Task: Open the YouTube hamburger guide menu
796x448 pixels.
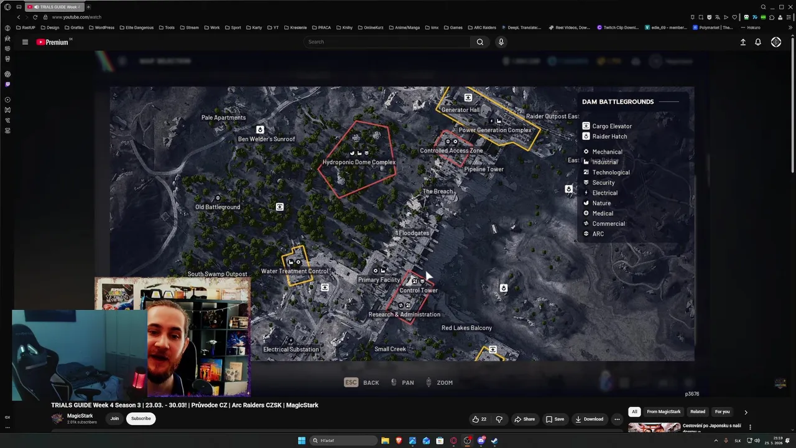Action: 25,42
